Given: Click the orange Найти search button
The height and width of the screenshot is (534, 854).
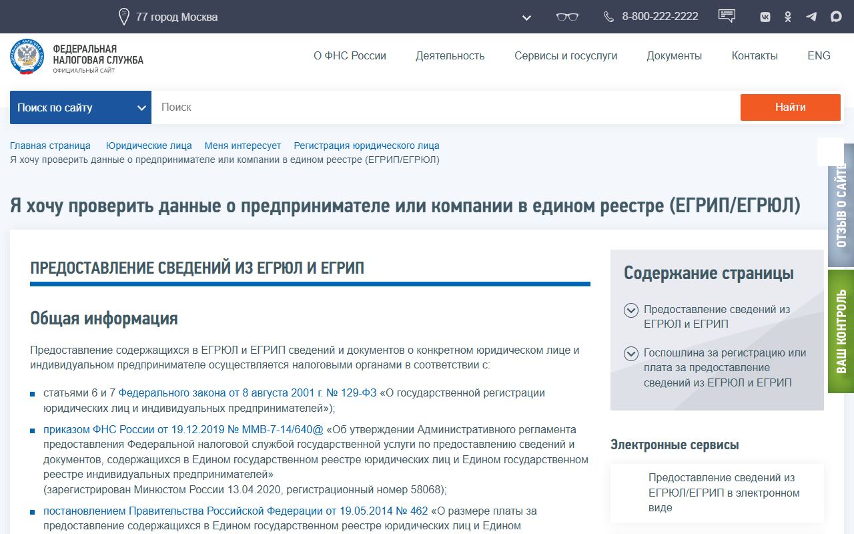Looking at the screenshot, I should coord(791,107).
